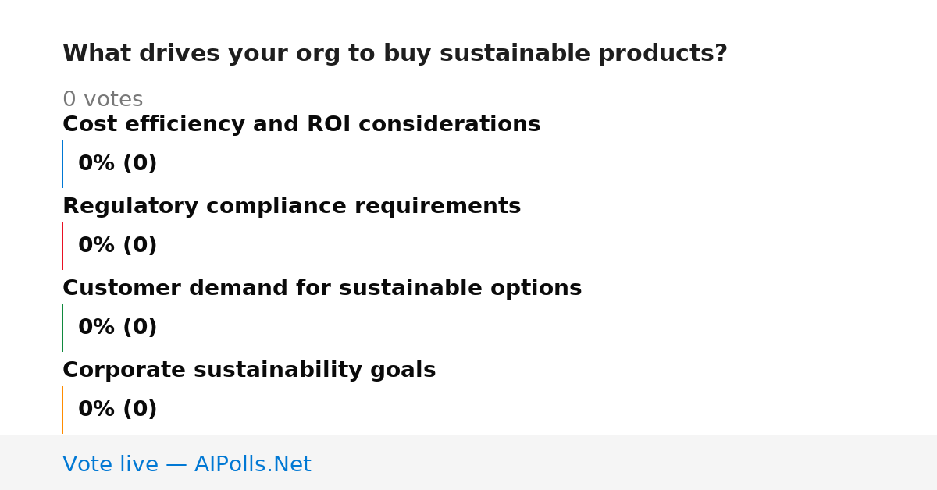Click the poll question title text
The width and height of the screenshot is (937, 490).
pyautogui.click(x=395, y=54)
